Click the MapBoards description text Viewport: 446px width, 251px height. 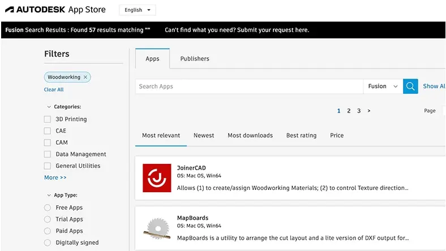[x=293, y=238]
